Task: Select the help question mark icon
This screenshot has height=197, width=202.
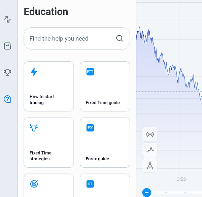Action: [x=7, y=99]
